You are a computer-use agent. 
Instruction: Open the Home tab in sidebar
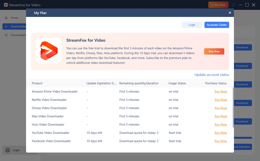pyautogui.click(x=14, y=18)
